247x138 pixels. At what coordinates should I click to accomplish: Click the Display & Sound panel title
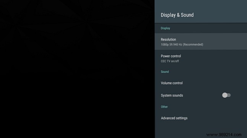pos(177,15)
